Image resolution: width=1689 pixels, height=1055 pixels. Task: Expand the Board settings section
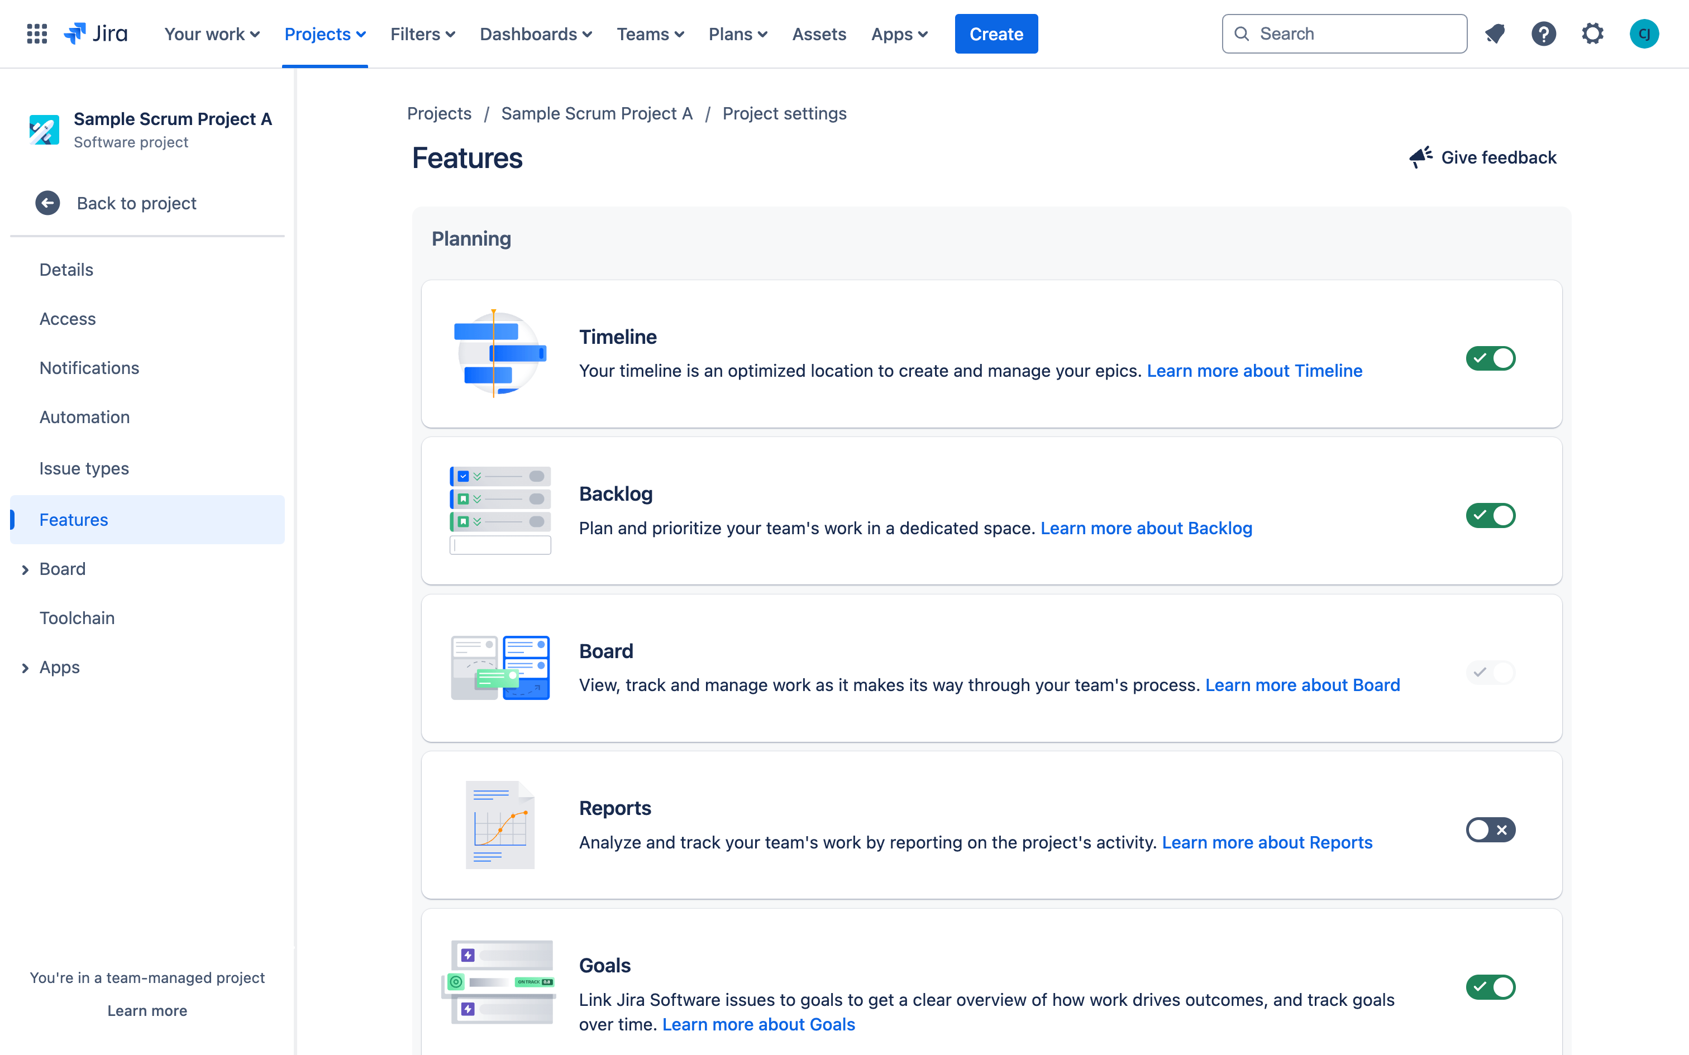click(x=26, y=568)
